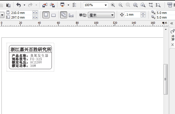Image resolution: width=175 pixels, height=114 pixels.
Task: Click duplicate distance X field 5.0 mm
Action: 165,13
